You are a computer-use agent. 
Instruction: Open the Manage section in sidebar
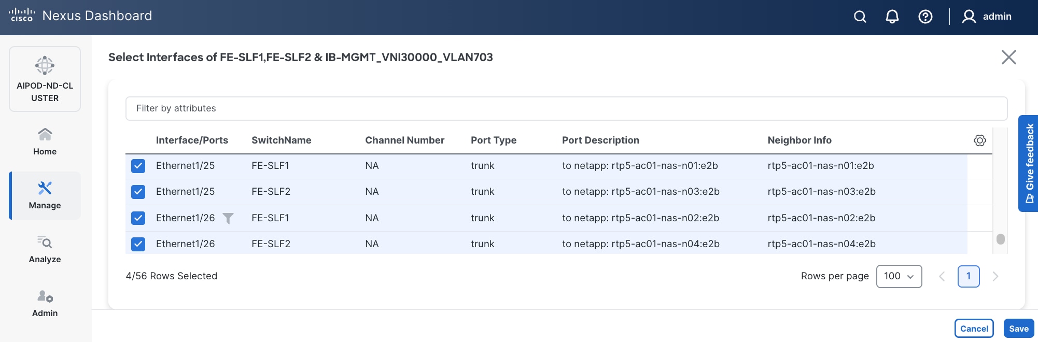[45, 195]
